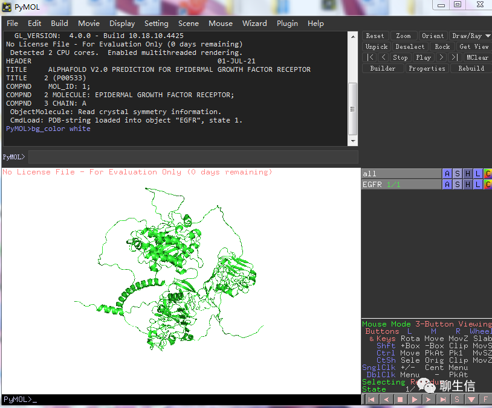Open the Display menu
This screenshot has height=408, width=492.
[x=122, y=24]
